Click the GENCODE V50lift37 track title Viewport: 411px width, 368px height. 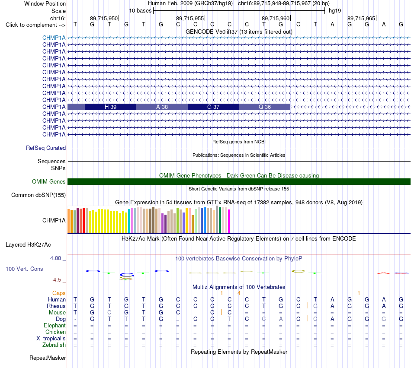pos(239,32)
